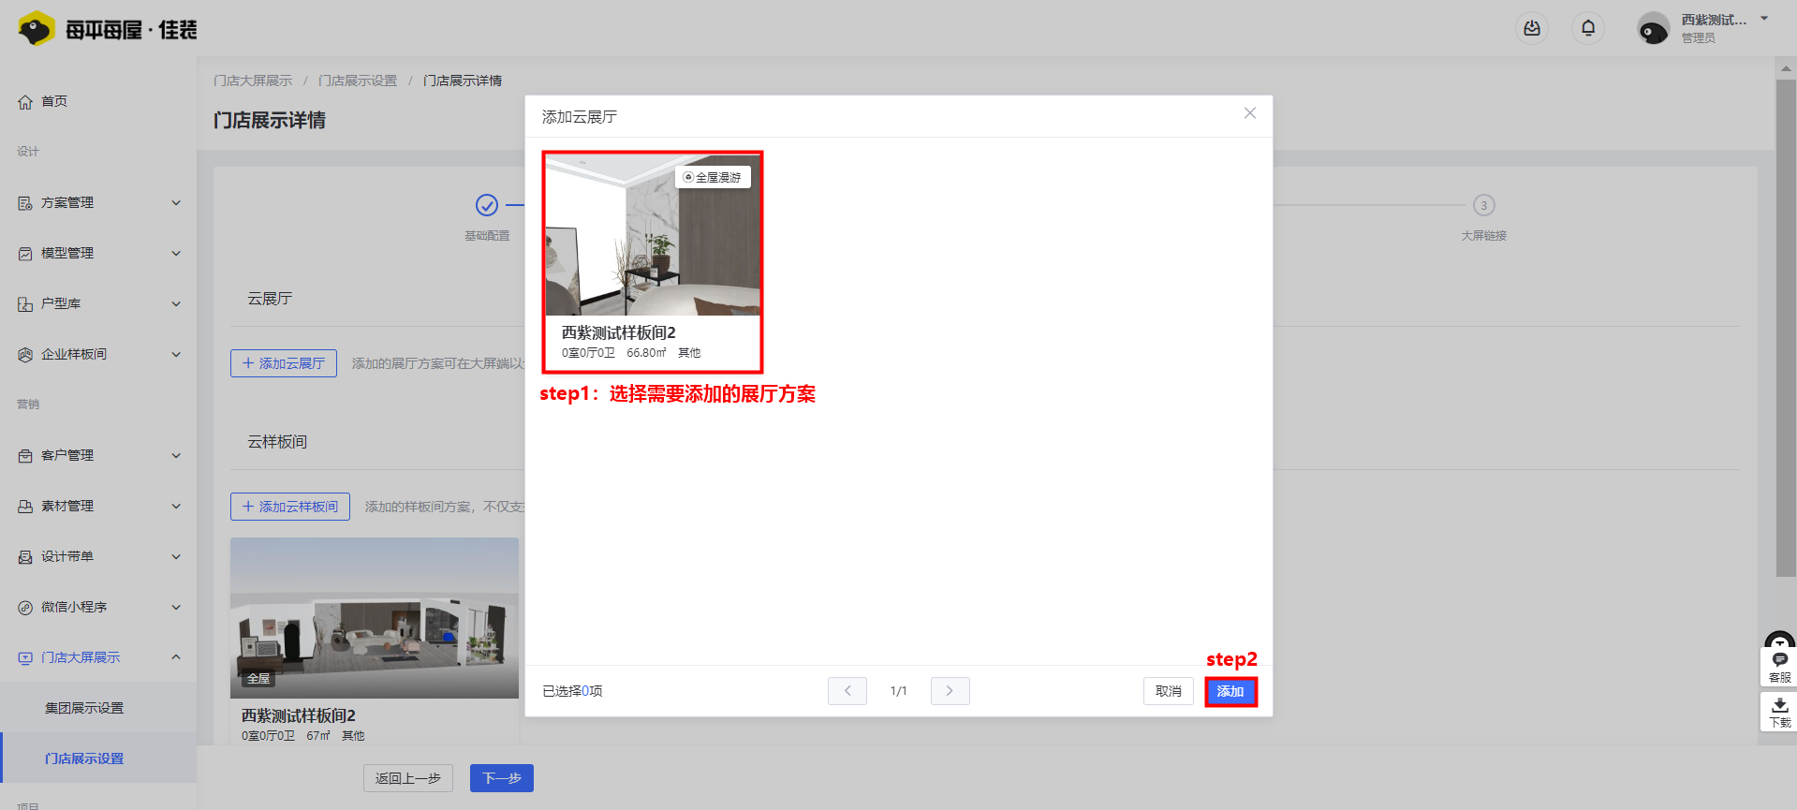This screenshot has height=810, width=1797.
Task: Close the 添加云展厅 dialog
Action: click(x=1250, y=113)
